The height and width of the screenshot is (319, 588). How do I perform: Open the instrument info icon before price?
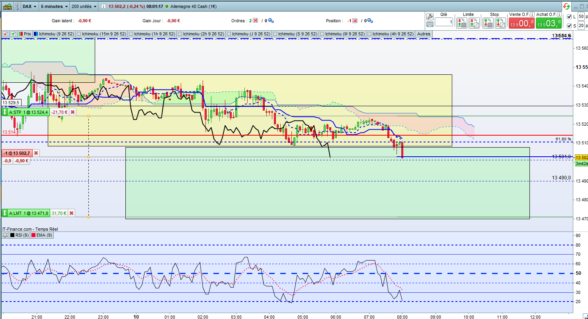tap(104, 6)
